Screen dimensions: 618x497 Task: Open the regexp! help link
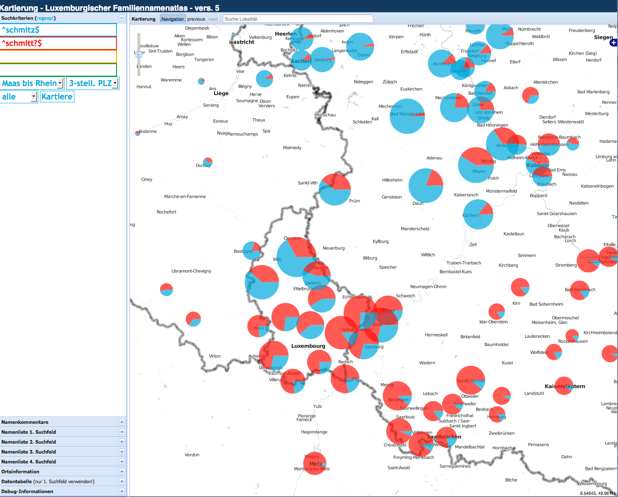point(46,18)
